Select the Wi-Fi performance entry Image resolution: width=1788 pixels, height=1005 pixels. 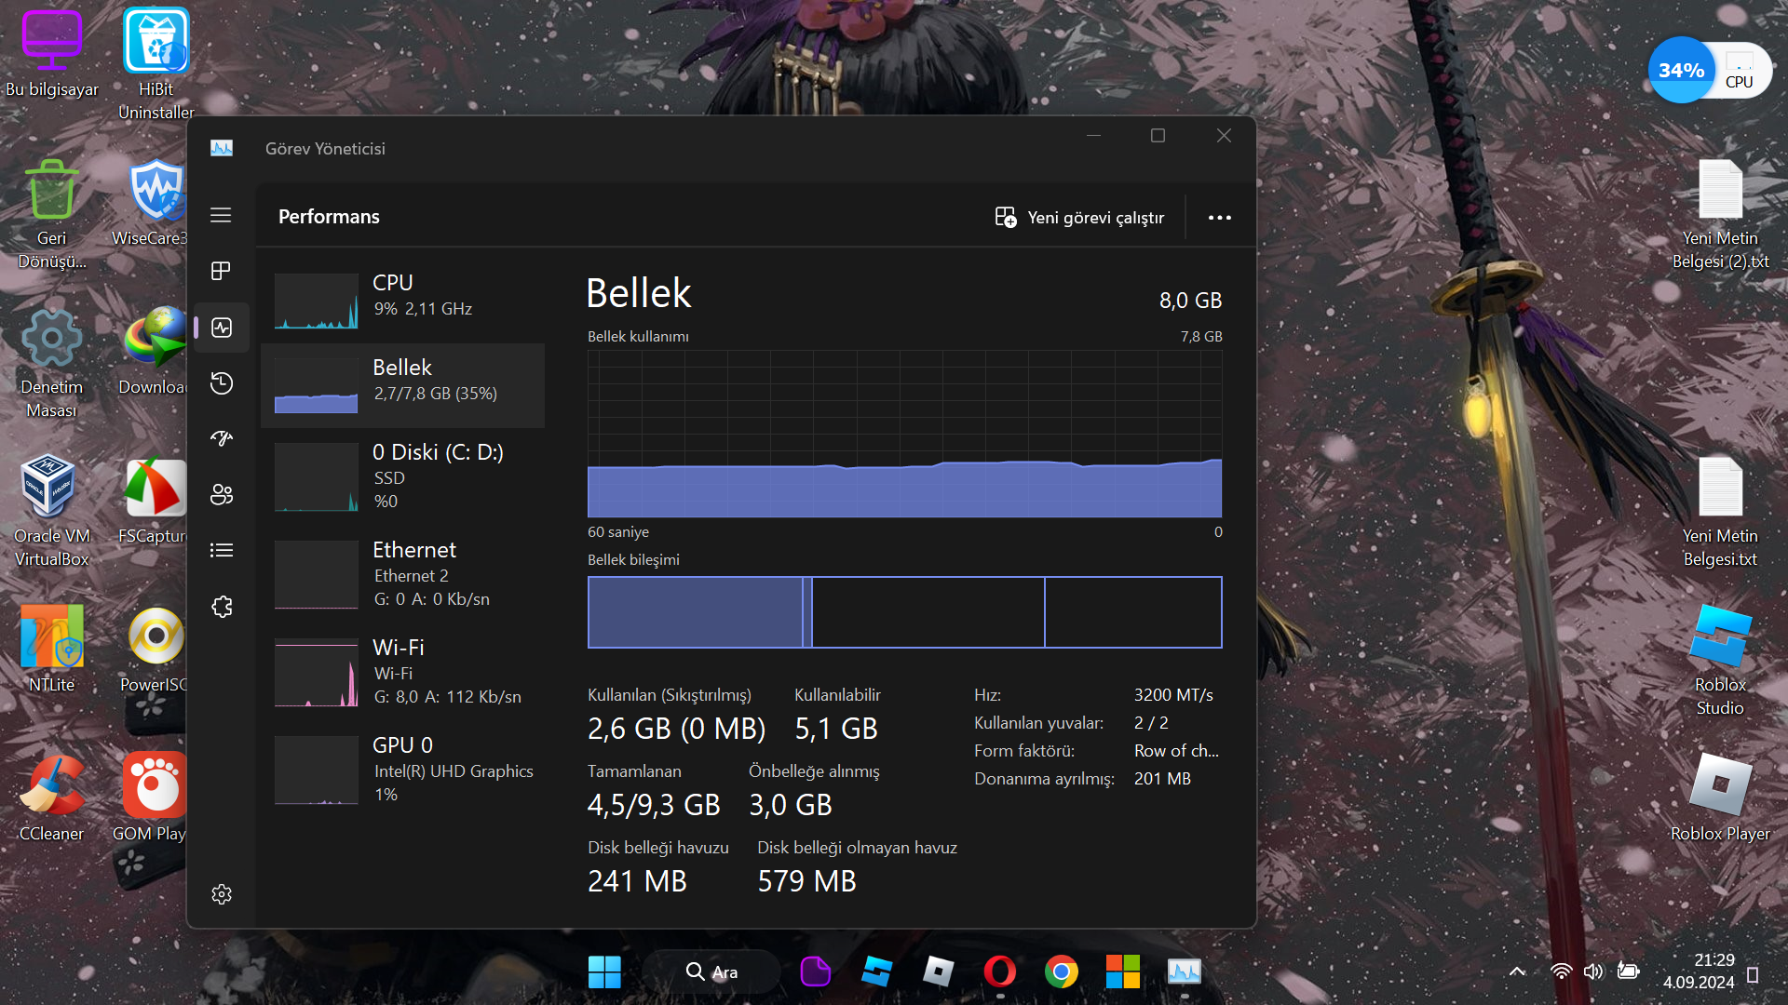point(403,672)
